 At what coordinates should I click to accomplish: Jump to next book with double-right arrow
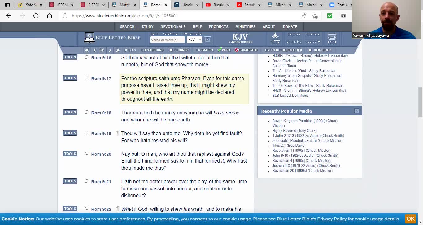pyautogui.click(x=118, y=50)
